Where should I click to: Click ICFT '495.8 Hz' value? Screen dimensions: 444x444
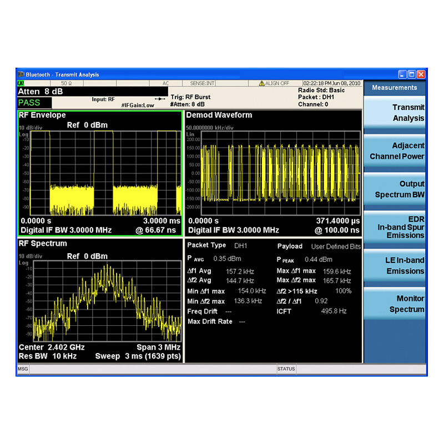(x=334, y=311)
